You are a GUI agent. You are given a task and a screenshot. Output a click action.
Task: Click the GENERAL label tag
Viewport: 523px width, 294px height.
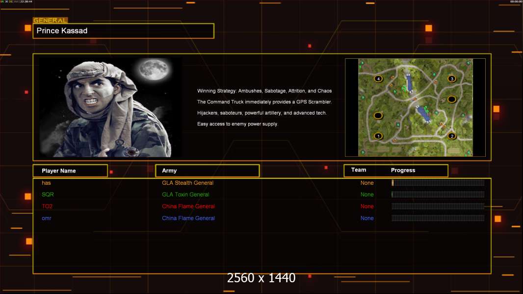pyautogui.click(x=51, y=20)
